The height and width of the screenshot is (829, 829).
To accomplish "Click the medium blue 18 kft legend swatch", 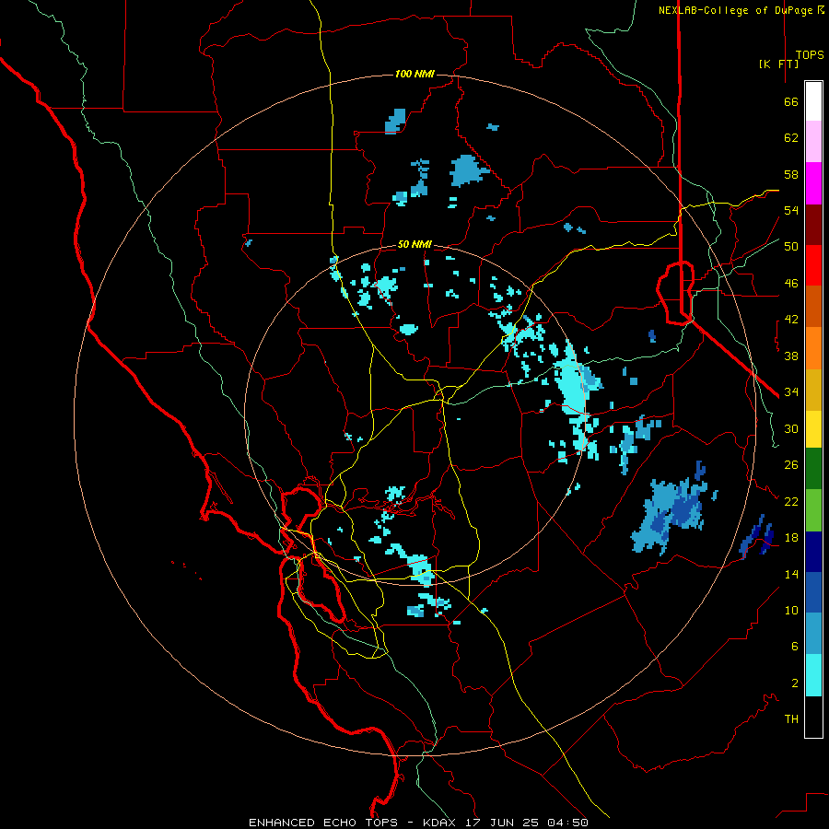I will [813, 592].
